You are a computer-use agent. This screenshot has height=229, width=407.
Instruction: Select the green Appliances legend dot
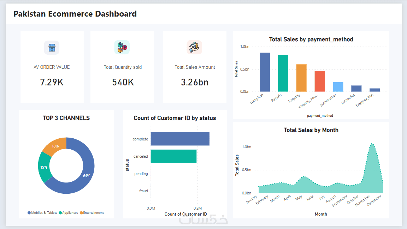click(x=60, y=213)
